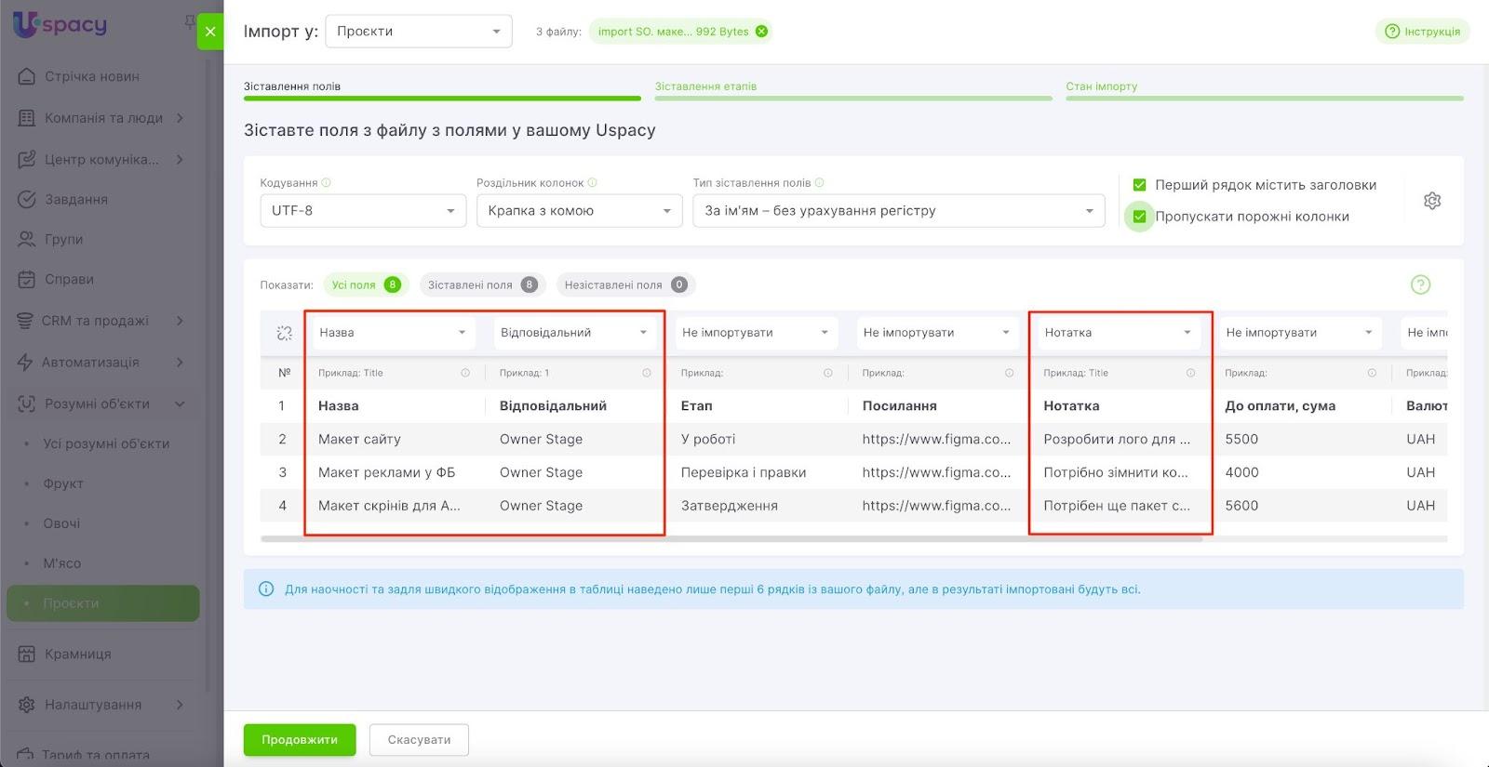
Task: Click the info icon in Назва example cell
Action: [x=465, y=373]
